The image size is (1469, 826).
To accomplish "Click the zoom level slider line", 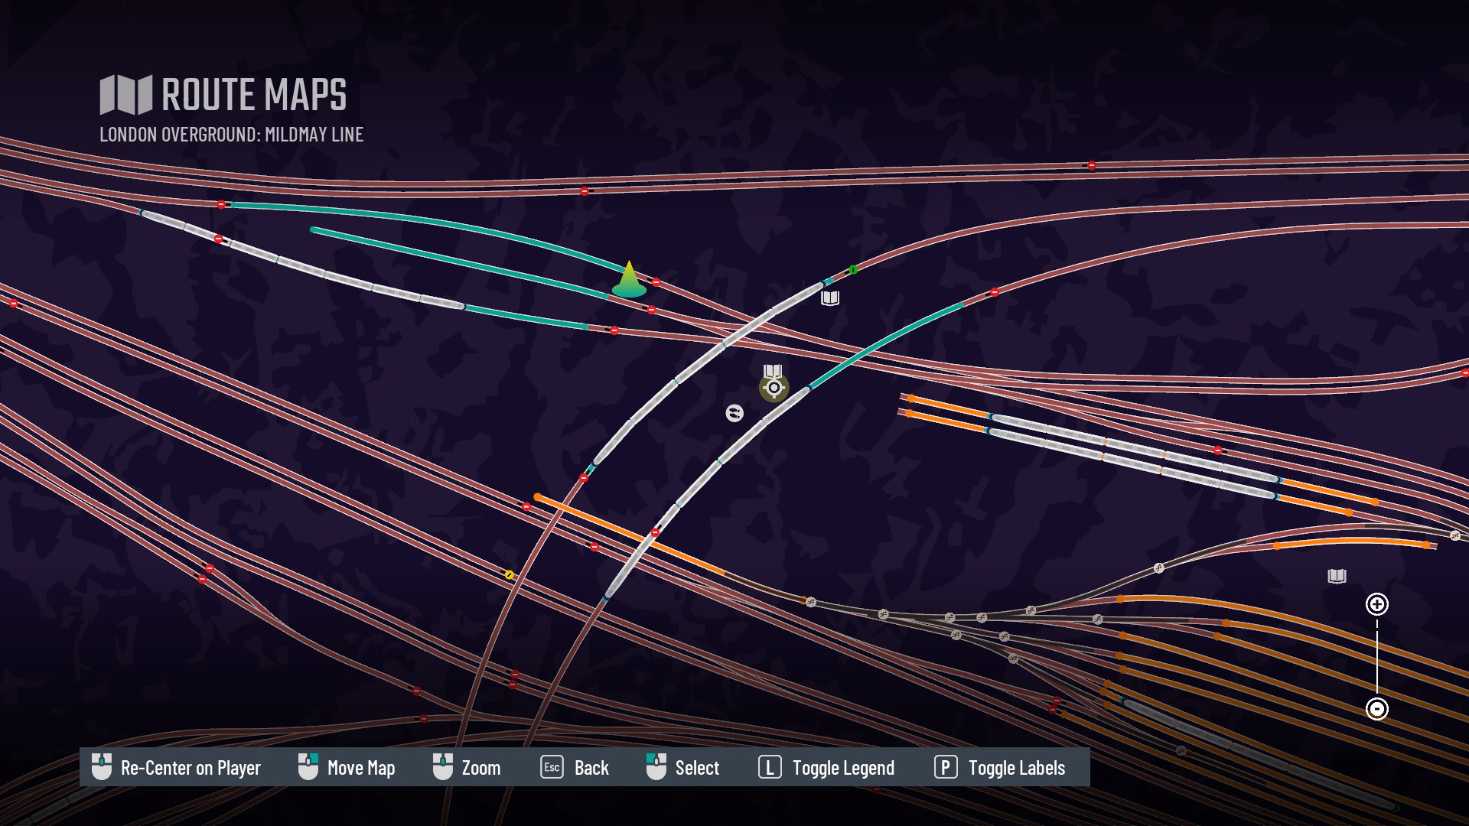I will coord(1377,656).
